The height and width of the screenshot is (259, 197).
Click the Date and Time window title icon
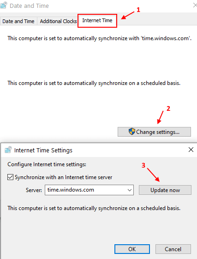[3, 5]
